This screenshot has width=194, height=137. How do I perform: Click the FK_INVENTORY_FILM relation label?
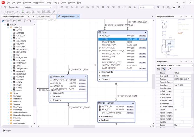tap(78, 70)
